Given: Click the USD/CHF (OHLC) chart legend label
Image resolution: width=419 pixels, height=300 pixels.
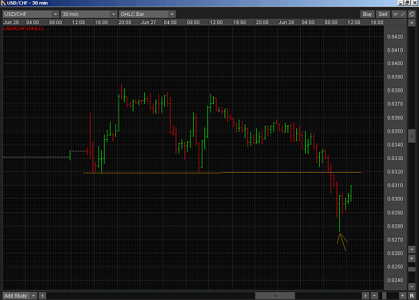Looking at the screenshot, I should (23, 29).
